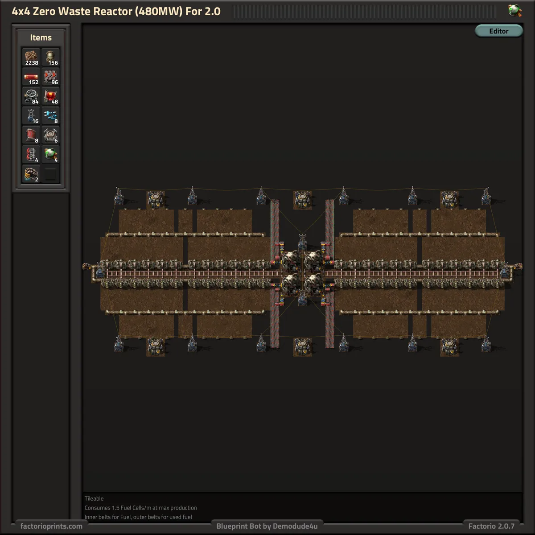
Task: Visit the factorioprints.com link
Action: tap(51, 526)
